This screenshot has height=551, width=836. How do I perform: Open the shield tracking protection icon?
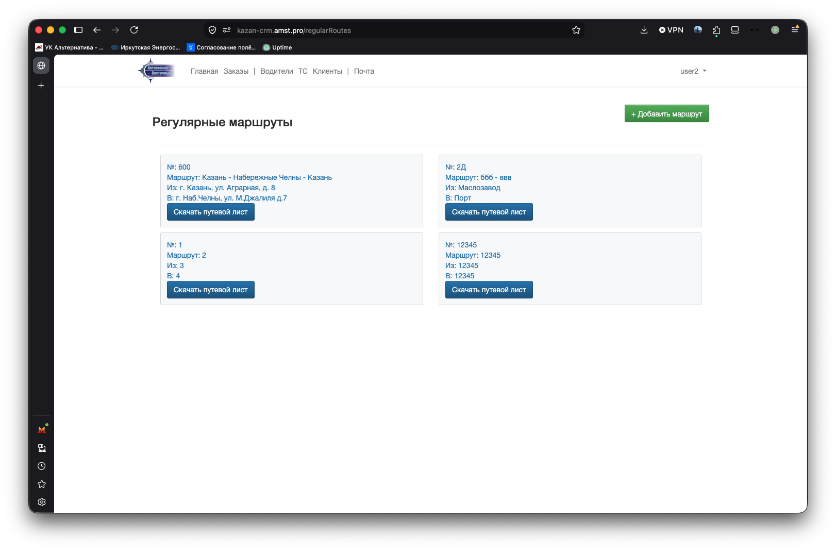click(x=212, y=30)
